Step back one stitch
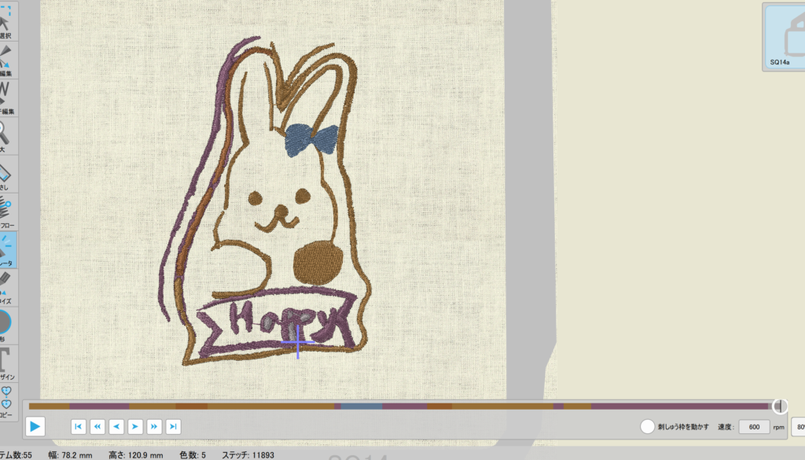The height and width of the screenshot is (460, 805). coord(116,426)
